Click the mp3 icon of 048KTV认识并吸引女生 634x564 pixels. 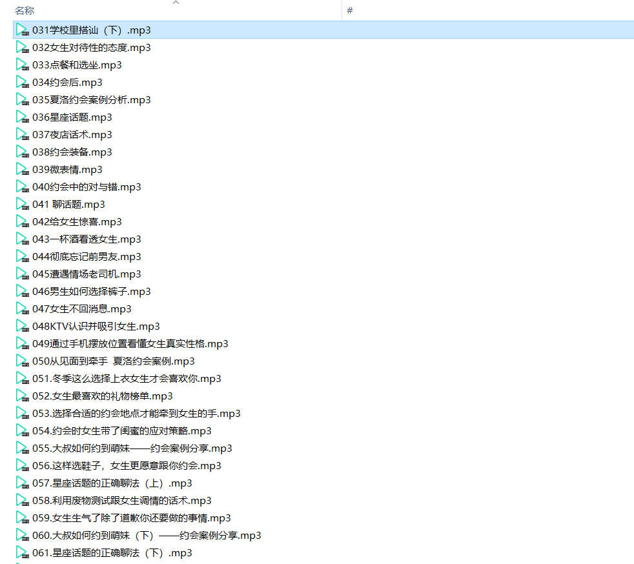tap(22, 325)
